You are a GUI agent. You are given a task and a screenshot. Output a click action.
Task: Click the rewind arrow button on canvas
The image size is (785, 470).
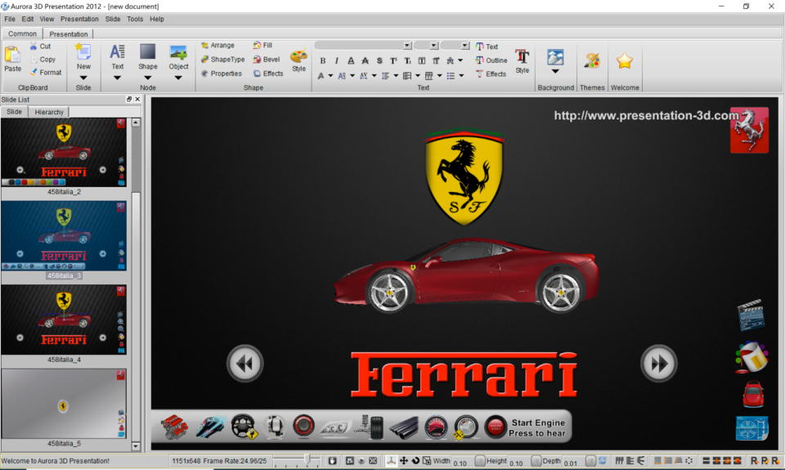(244, 364)
